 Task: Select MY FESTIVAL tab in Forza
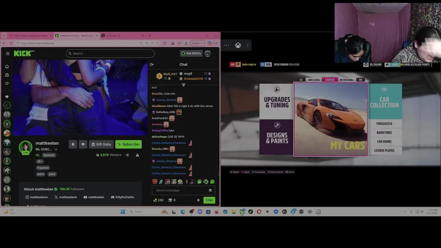346,80
